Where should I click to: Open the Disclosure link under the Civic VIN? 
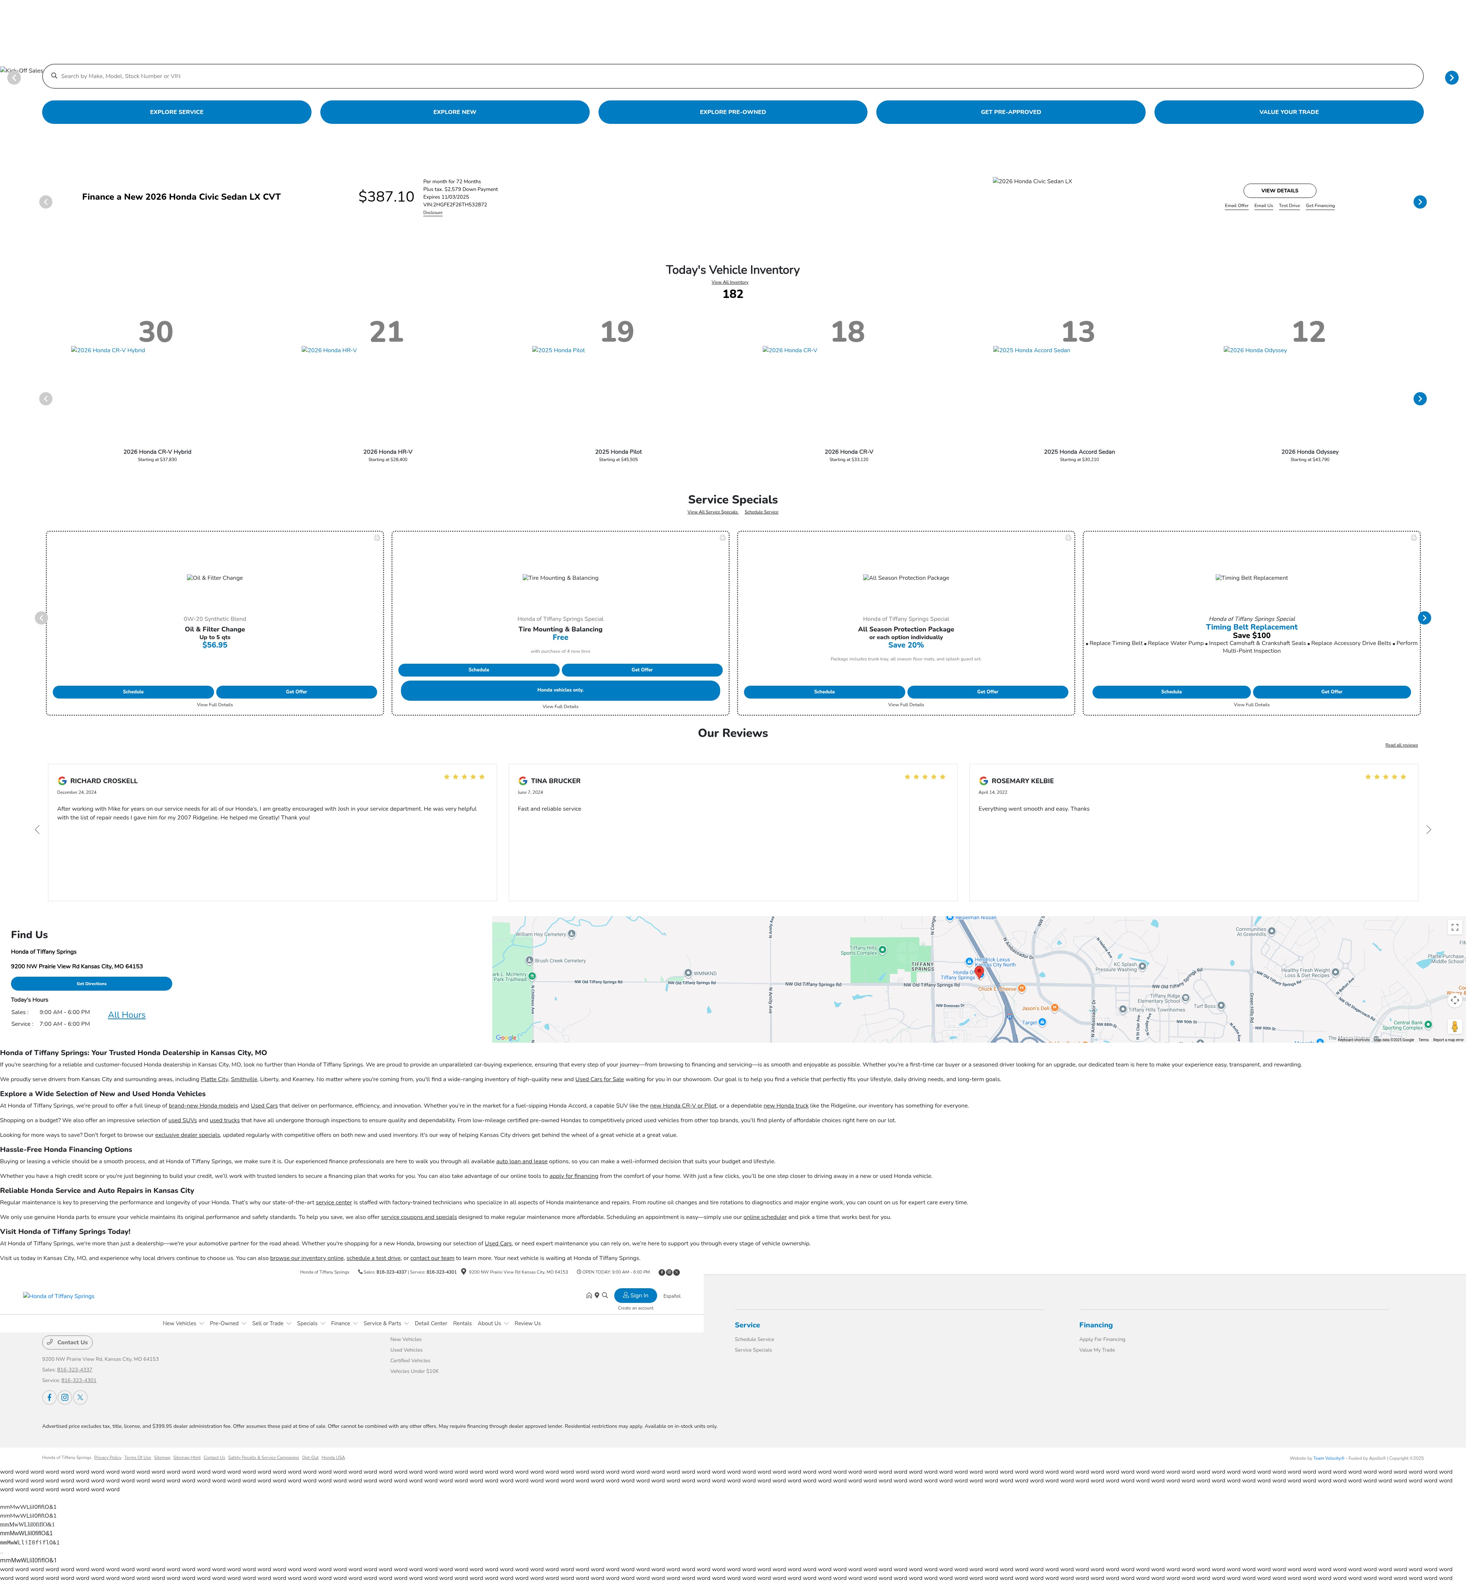point(432,213)
